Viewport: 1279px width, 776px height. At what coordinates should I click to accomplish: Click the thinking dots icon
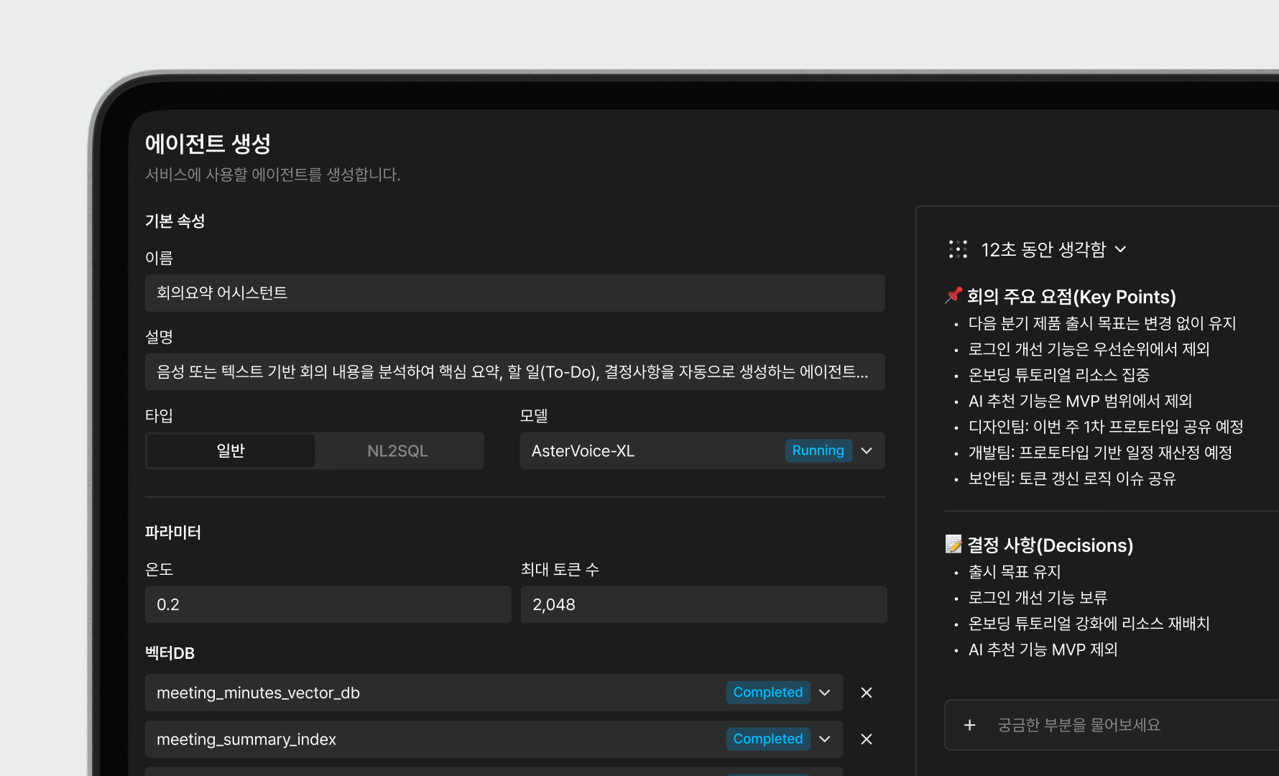[958, 249]
